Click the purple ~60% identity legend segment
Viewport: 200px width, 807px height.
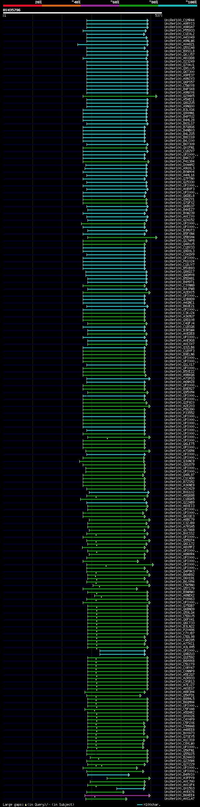pyautogui.click(x=100, y=6)
